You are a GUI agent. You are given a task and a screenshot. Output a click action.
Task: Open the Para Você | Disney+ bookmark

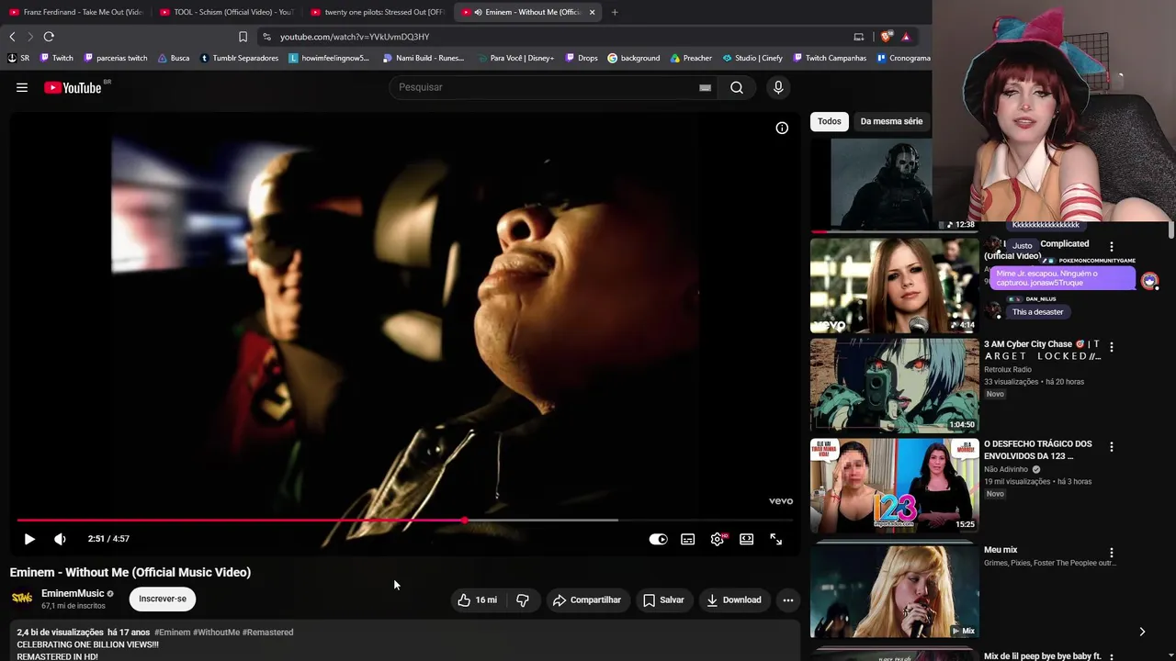pyautogui.click(x=515, y=58)
